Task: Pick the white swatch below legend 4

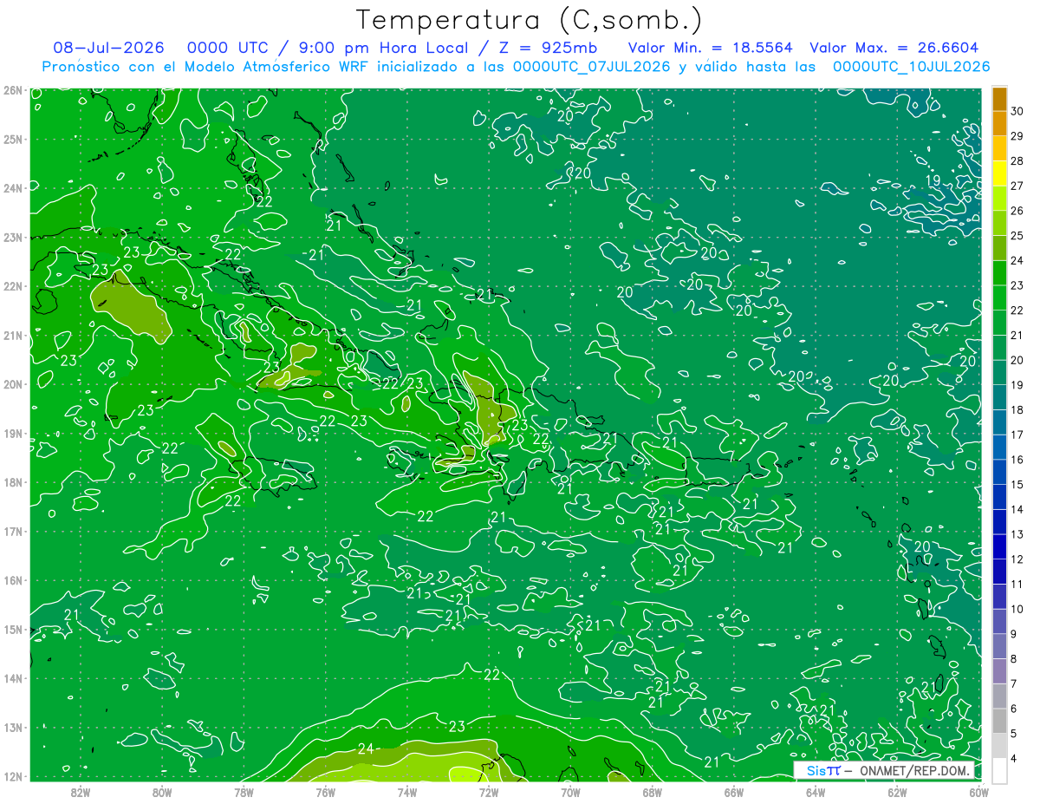Action: click(999, 771)
